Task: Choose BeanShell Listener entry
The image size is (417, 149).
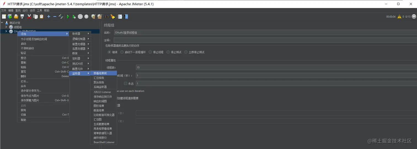Action: tap(104, 142)
